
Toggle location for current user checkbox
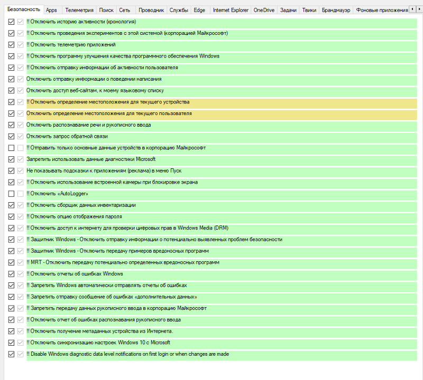11,113
